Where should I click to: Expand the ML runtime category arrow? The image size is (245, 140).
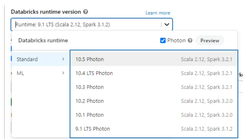63,73
